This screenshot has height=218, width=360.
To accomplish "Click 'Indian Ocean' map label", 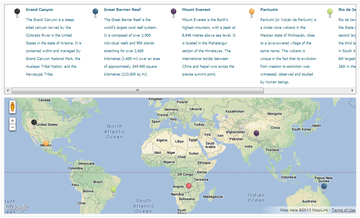I will (256, 198).
